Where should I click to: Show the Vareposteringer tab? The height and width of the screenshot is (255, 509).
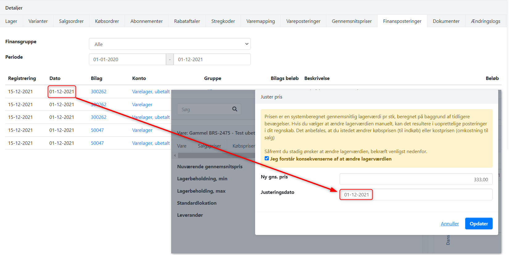[x=303, y=21]
